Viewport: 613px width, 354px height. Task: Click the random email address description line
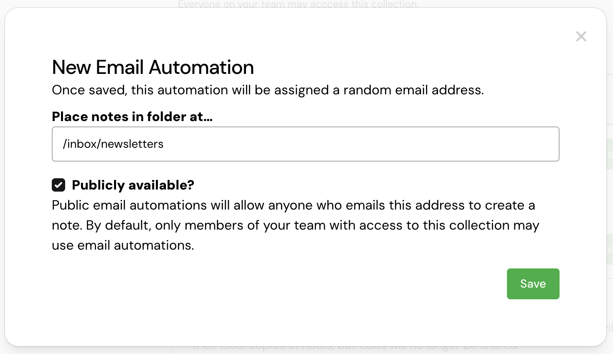[267, 90]
